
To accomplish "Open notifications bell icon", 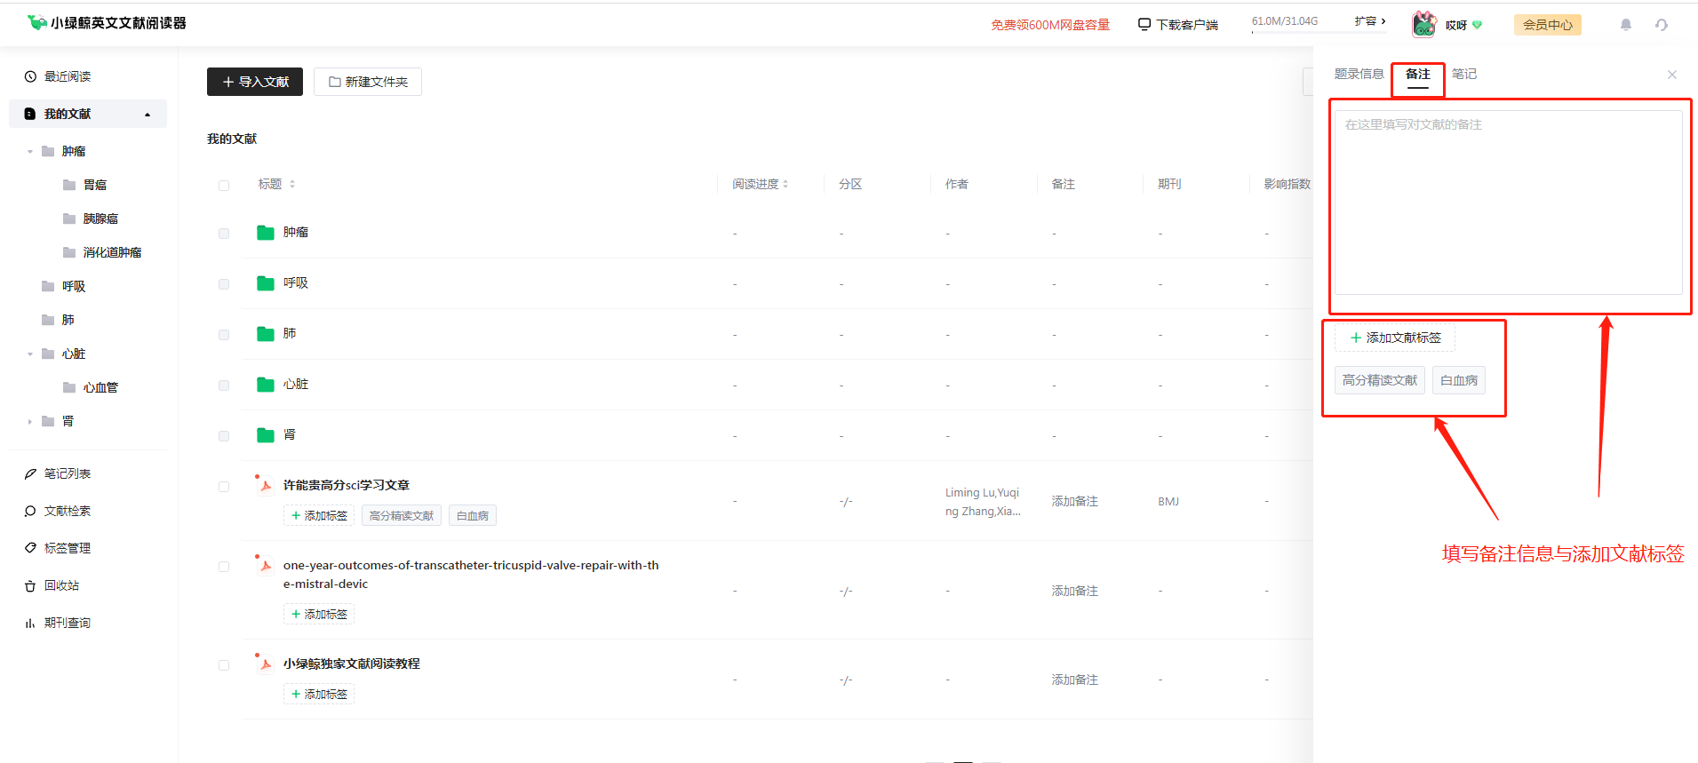I will pyautogui.click(x=1626, y=25).
